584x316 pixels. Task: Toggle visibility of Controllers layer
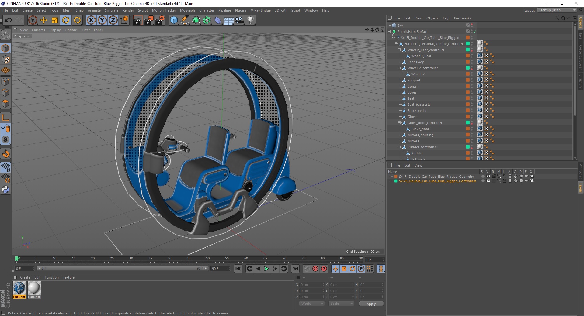pyautogui.click(x=488, y=181)
